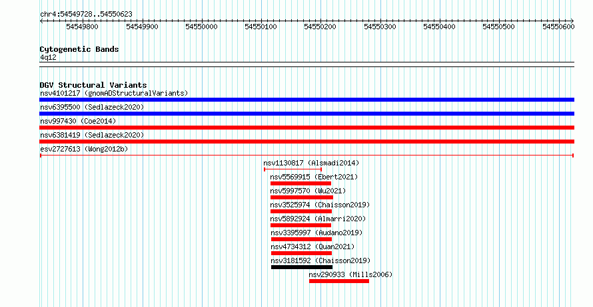The width and height of the screenshot is (593, 307).
Task: Select the black bar under nsv3181592
Action: pos(302,267)
